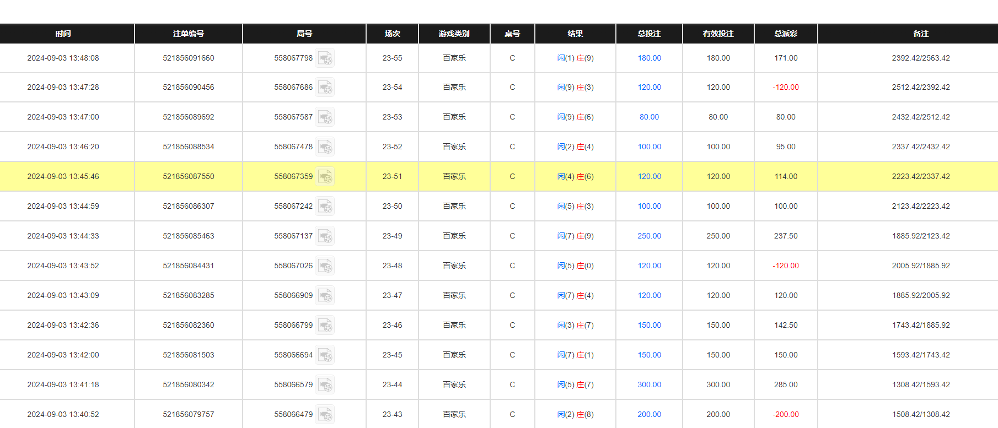Click result 闲(7) 庄(1) in row 23-45
Viewport: 998px width, 428px height.
click(575, 355)
